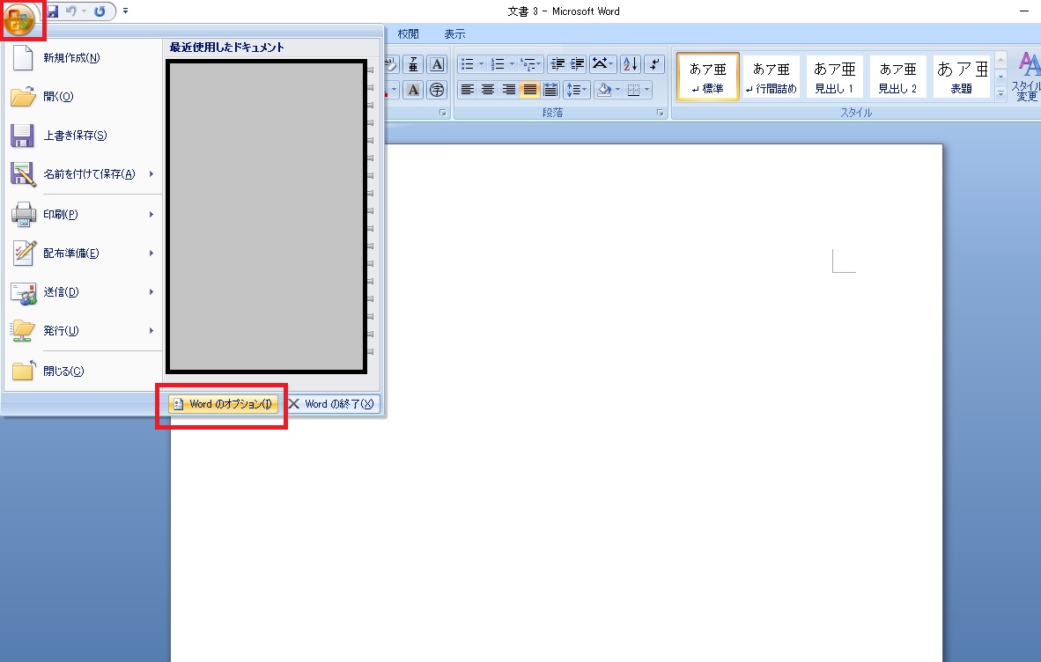The height and width of the screenshot is (662, 1041).
Task: Click the Word の終了 button
Action: pyautogui.click(x=331, y=404)
